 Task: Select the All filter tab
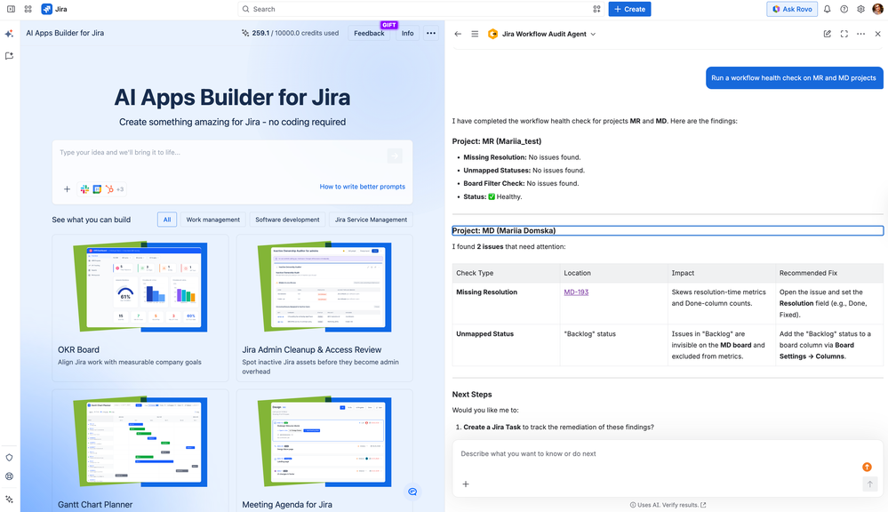[167, 220]
